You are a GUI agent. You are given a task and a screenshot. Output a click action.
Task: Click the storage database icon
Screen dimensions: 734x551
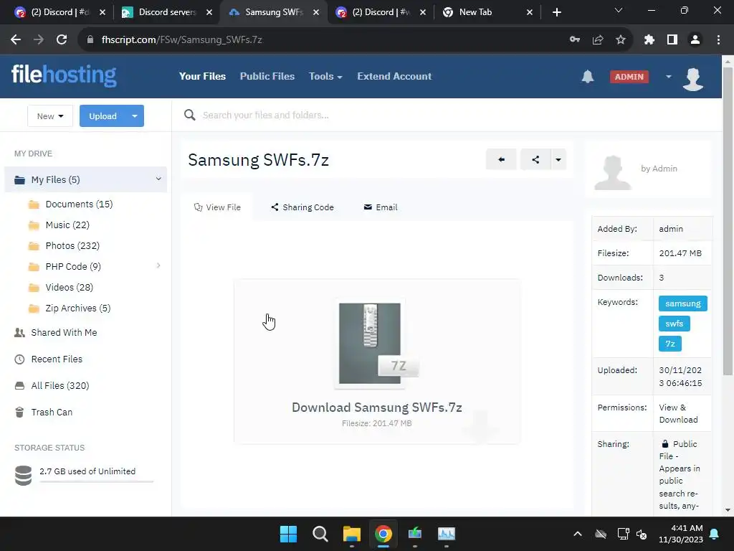point(23,475)
